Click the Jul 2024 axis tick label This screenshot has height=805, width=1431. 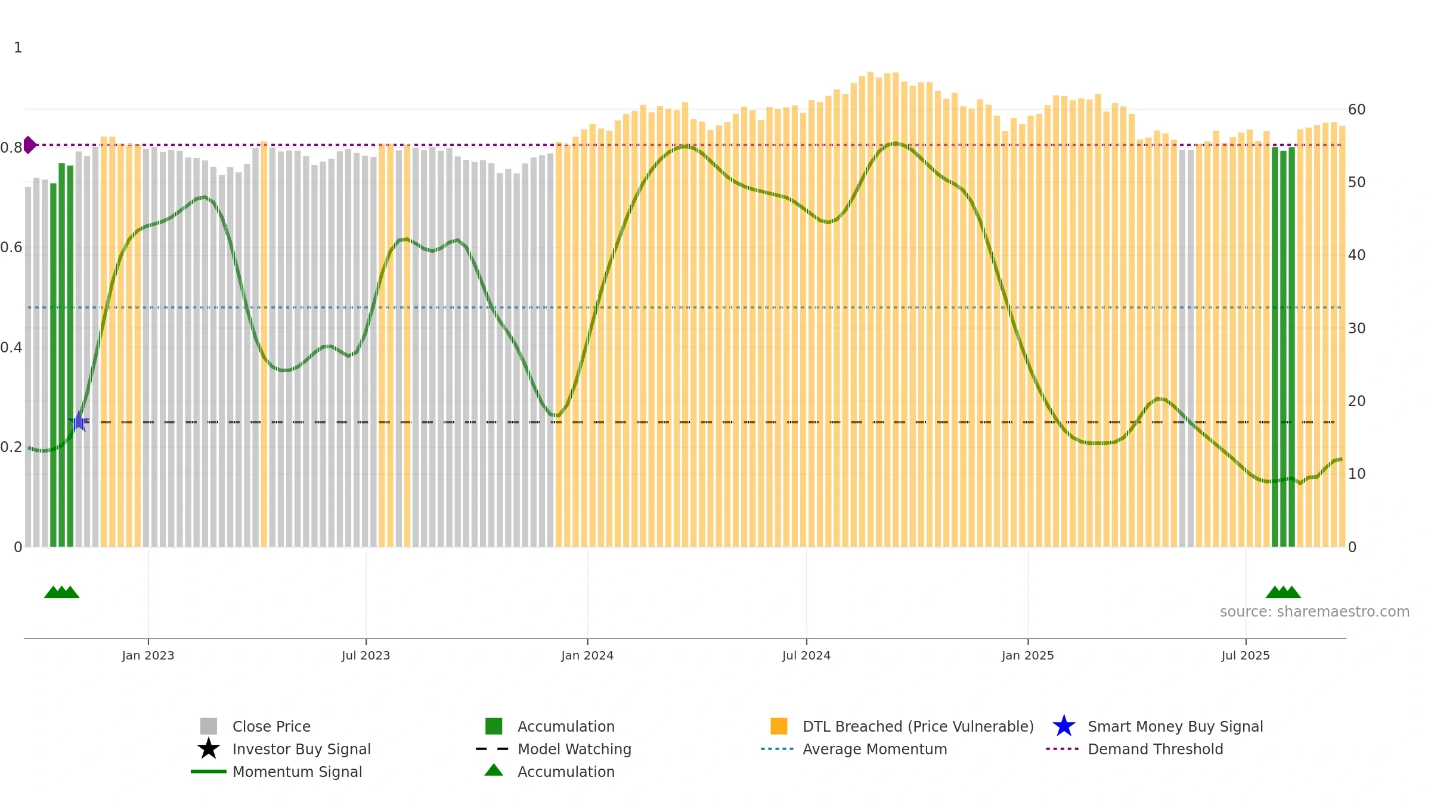point(806,656)
